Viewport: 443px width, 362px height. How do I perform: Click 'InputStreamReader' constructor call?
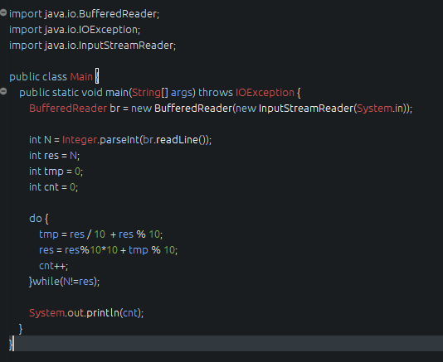pos(306,109)
